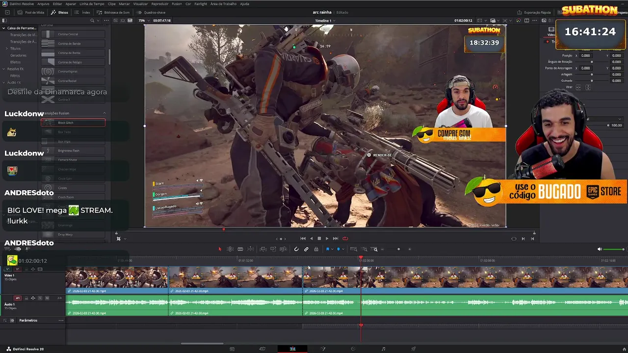Toggle timeline snapping magnet
The image size is (628, 353).
click(296, 249)
